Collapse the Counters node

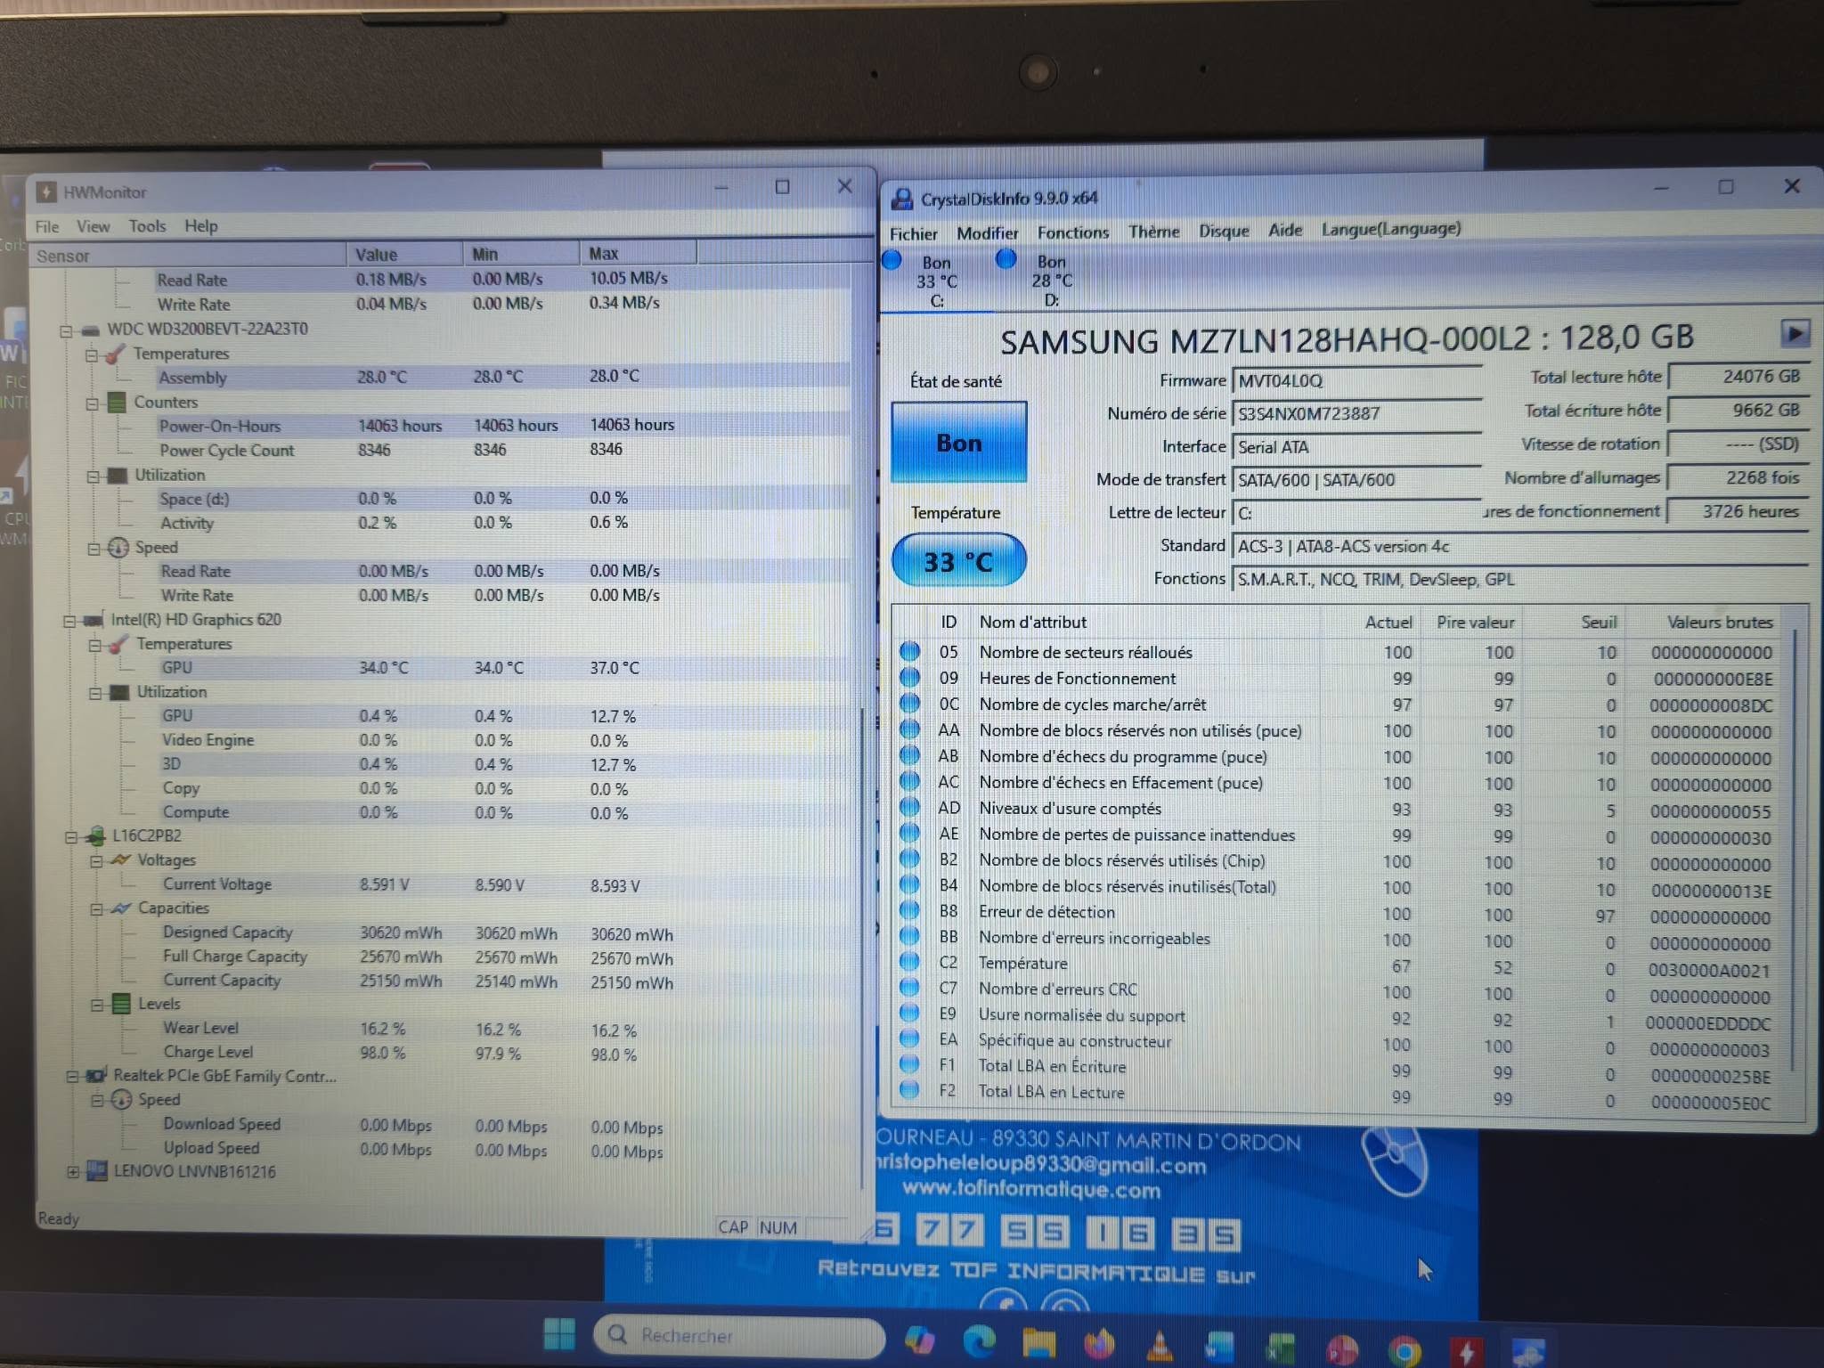[x=92, y=403]
